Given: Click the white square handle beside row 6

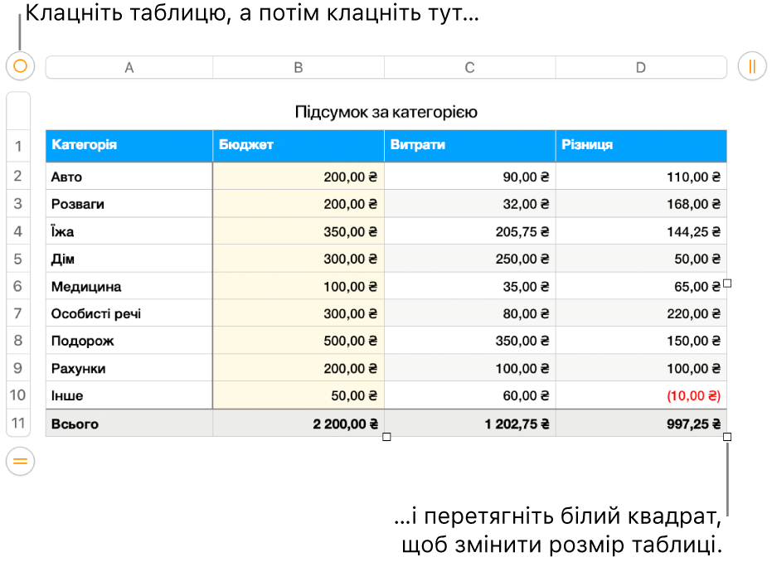Looking at the screenshot, I should click(727, 283).
